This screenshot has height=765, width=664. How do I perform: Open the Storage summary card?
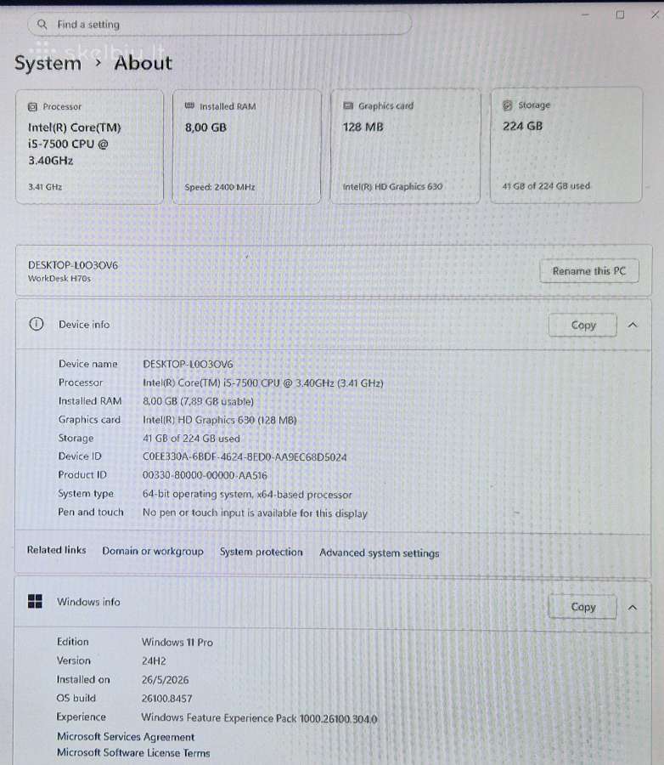[x=566, y=144]
